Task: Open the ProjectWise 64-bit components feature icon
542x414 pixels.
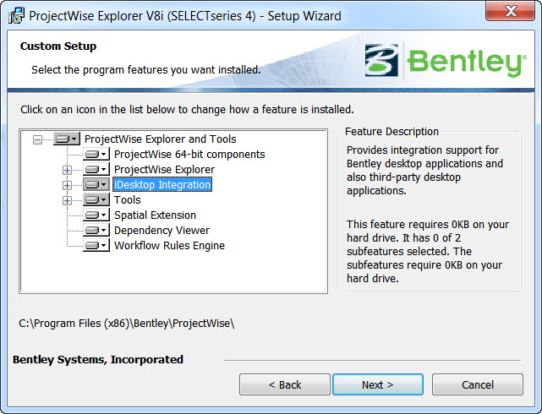Action: (96, 155)
